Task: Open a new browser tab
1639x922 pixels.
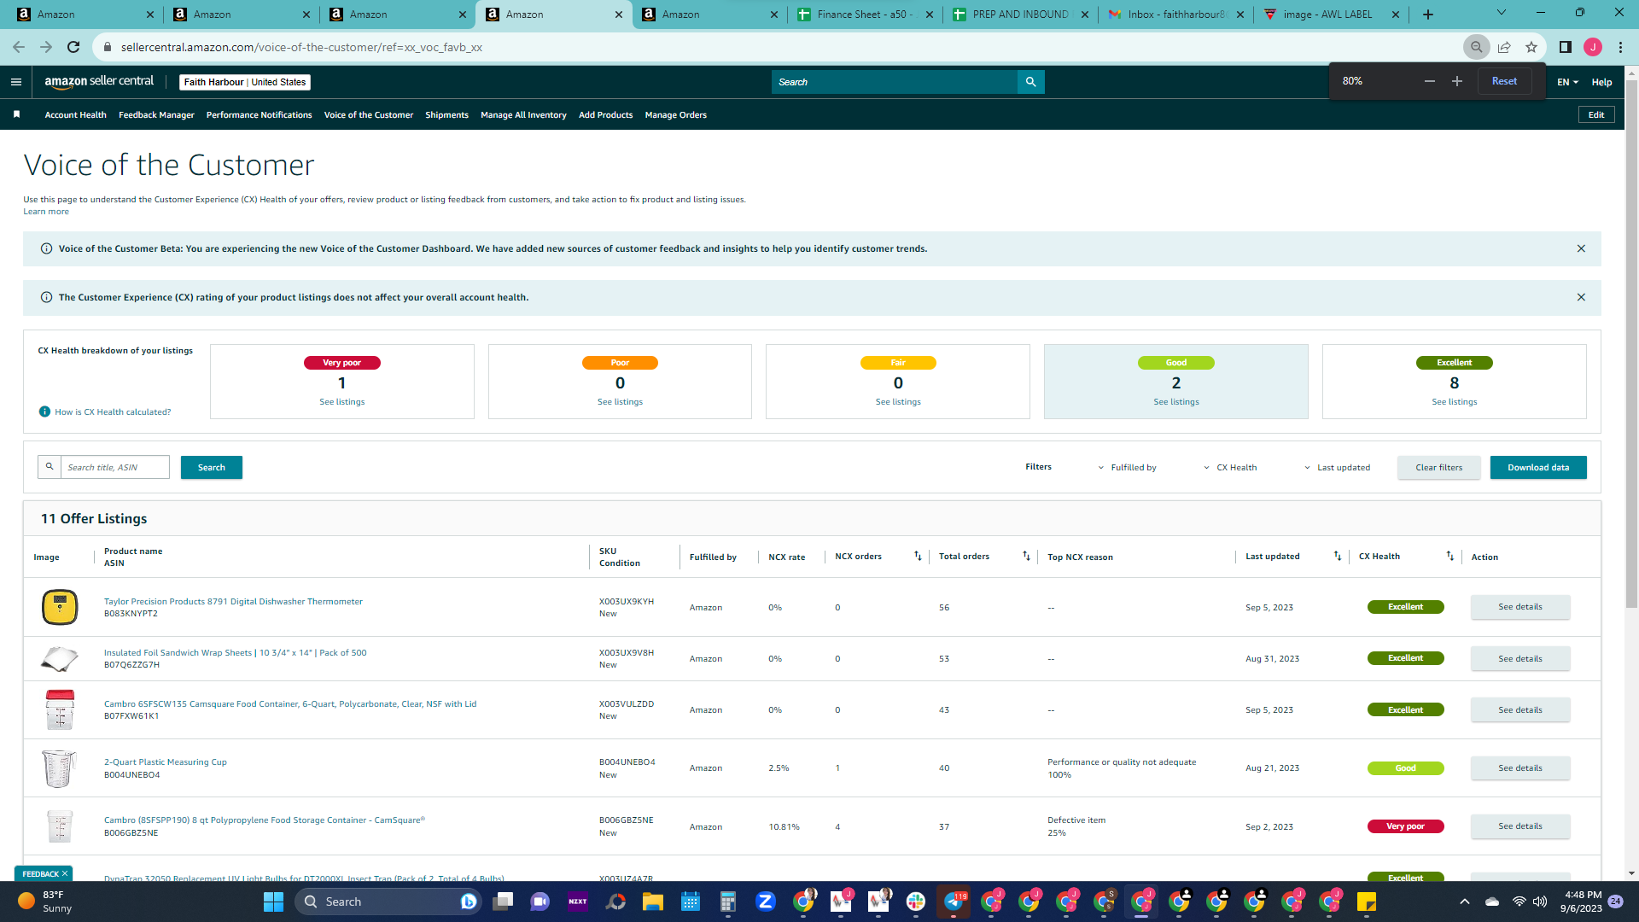Action: coord(1428,15)
